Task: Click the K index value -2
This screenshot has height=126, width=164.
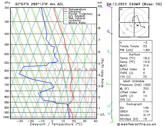Action: (145, 43)
